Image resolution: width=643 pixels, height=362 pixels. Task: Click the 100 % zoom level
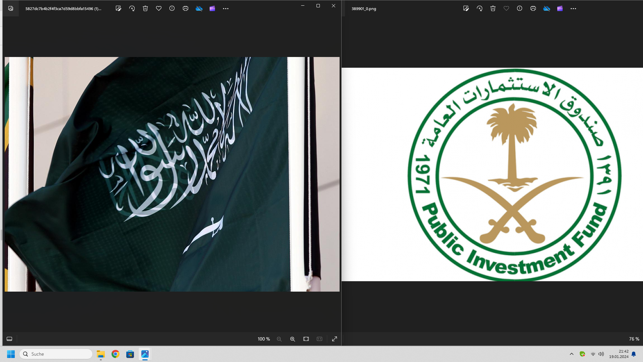[x=264, y=339]
